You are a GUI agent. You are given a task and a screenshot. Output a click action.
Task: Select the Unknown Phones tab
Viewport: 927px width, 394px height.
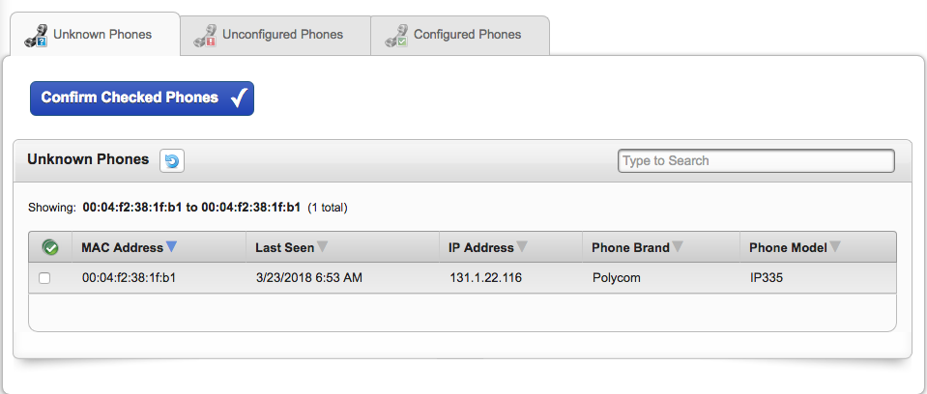tap(102, 35)
